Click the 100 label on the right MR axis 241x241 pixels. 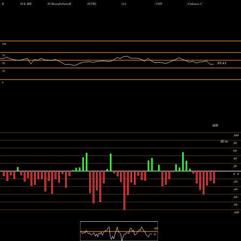point(236,135)
